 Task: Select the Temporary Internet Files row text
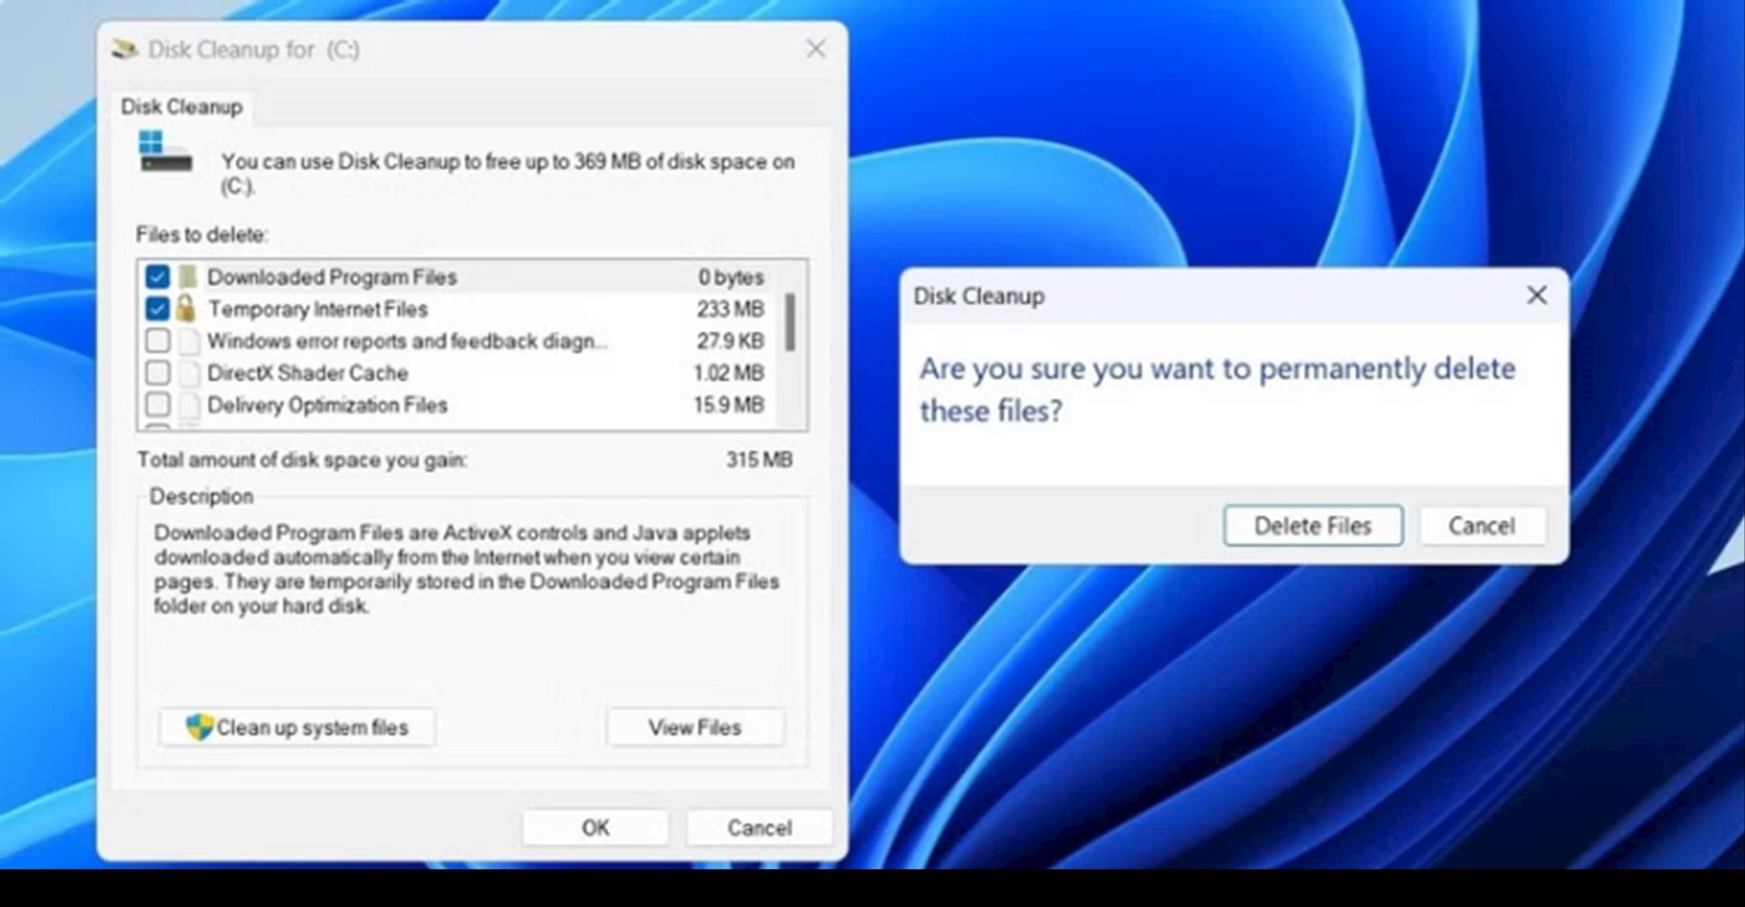(x=318, y=309)
